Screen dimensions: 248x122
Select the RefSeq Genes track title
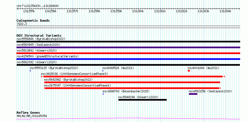pyautogui.click(x=28, y=113)
